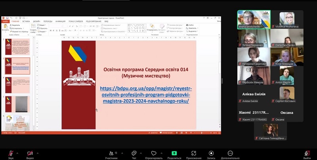
Task: Select Сергей Костевич video tile
Action: 287,94
